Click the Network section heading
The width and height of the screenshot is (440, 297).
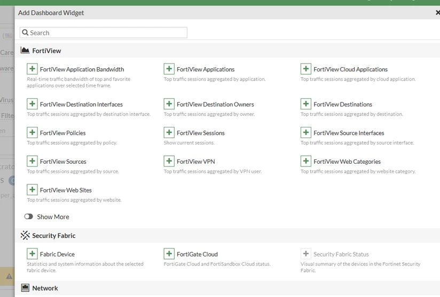45,288
